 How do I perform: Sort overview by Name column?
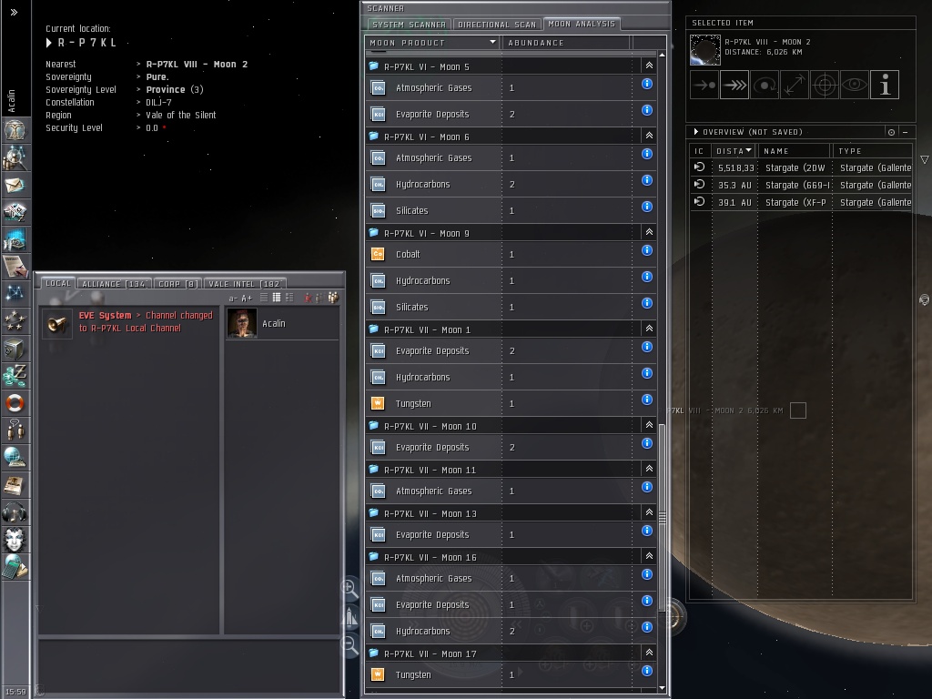point(794,151)
